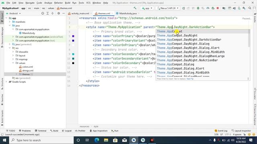Open the Resource Manager side panel

click(x=2, y=37)
